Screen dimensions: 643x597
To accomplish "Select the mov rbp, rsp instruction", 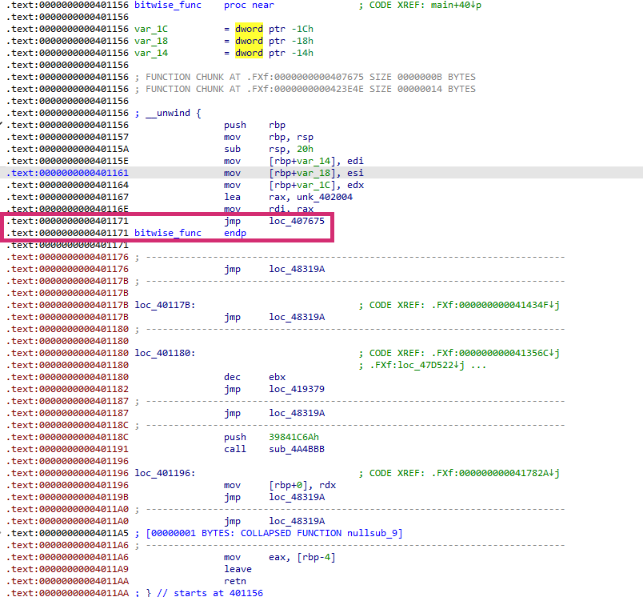I will pyautogui.click(x=269, y=137).
